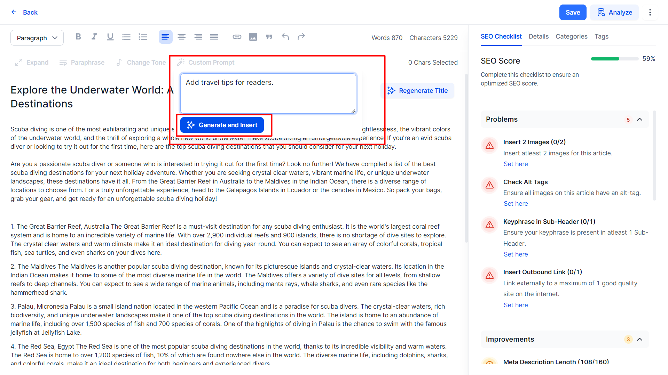Apply underline formatting icon
This screenshot has height=375, width=668.
tap(110, 37)
